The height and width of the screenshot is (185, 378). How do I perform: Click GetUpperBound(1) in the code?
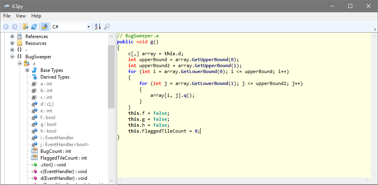[217, 66]
